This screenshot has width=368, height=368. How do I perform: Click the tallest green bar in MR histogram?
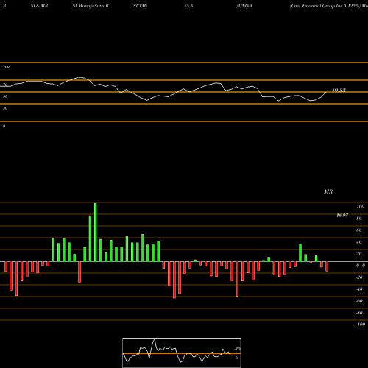point(96,232)
